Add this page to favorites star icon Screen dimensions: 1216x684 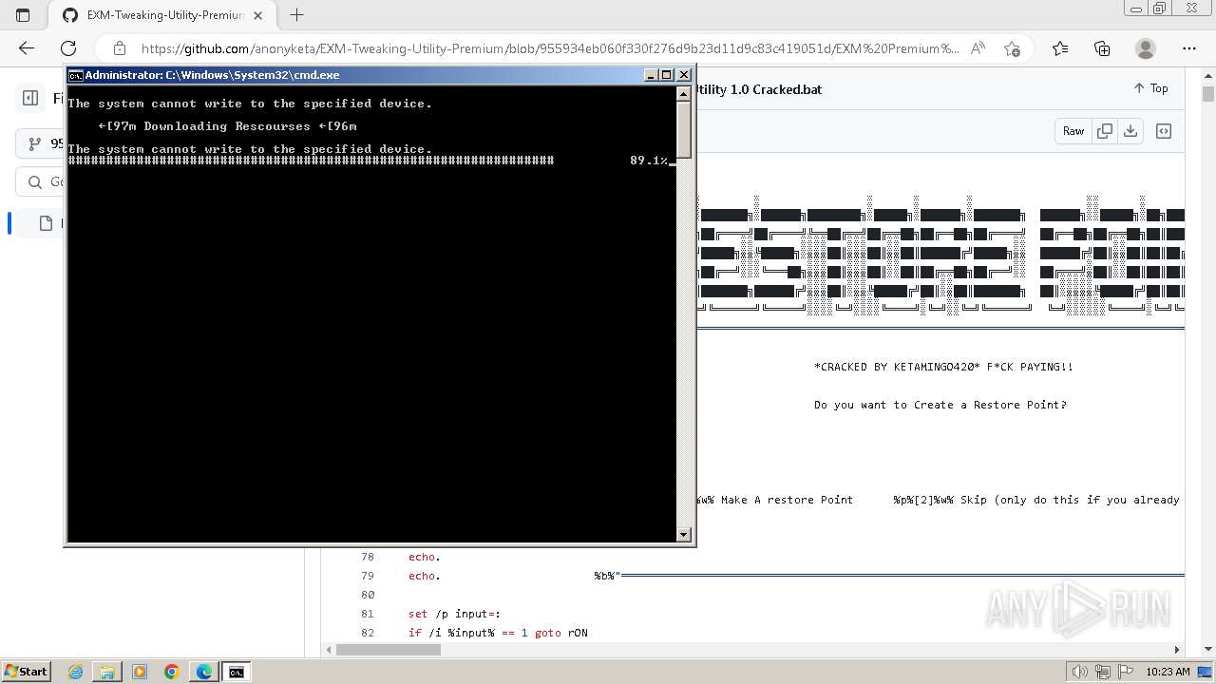click(x=1012, y=48)
